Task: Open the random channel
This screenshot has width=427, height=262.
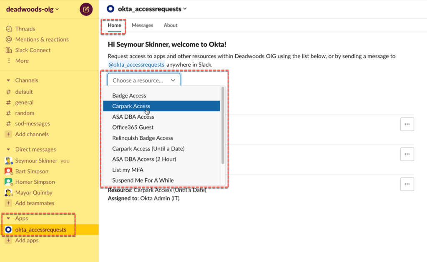Action: 25,113
